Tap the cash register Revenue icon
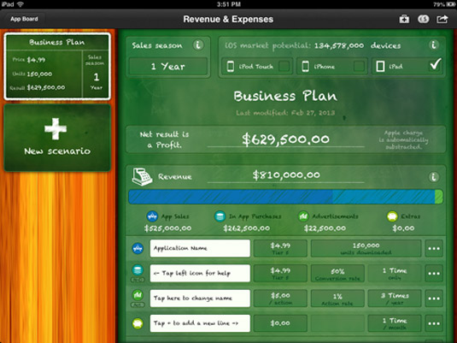 point(142,176)
